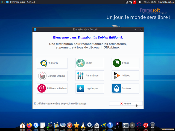Open the photos icon in dock
Image resolution: width=175 pixels, height=131 pixels.
[63, 125]
